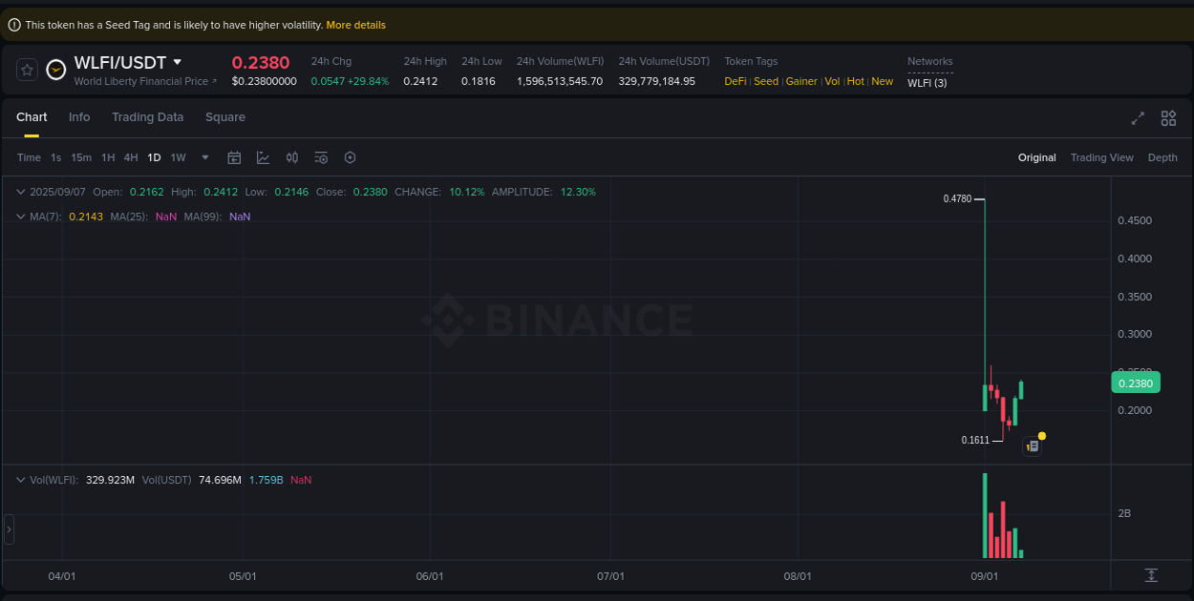Click the DeFi token tag
Screen dimensions: 1194x601
(x=736, y=81)
